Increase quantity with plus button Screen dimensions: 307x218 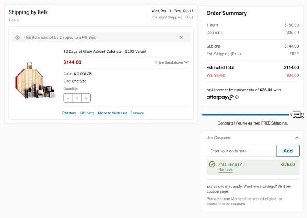pyautogui.click(x=86, y=98)
